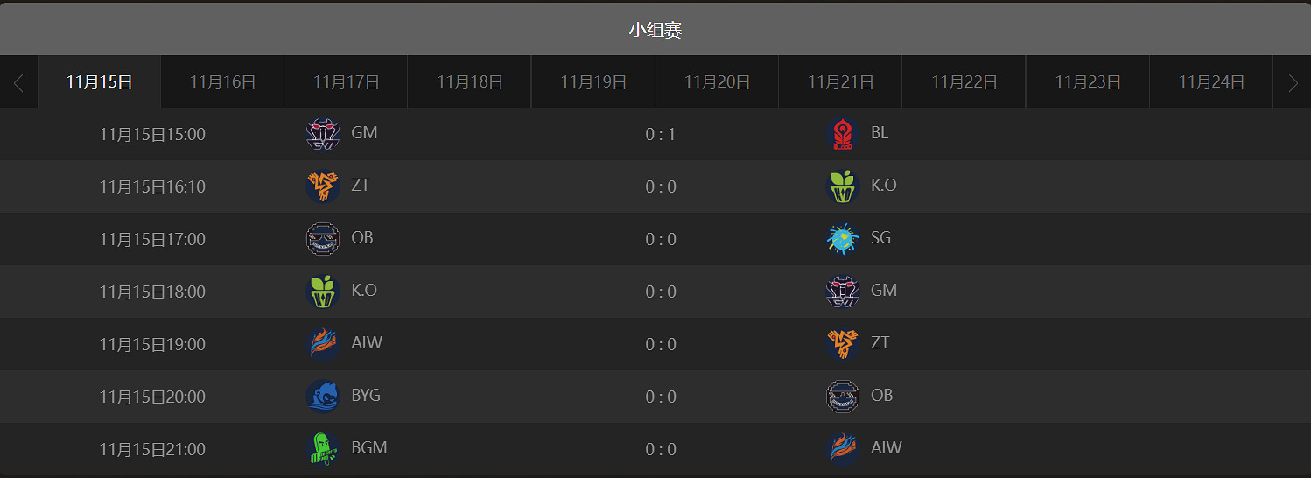Click the 11月15日20:00 match time
Screen dimensions: 1311x478
(x=152, y=397)
